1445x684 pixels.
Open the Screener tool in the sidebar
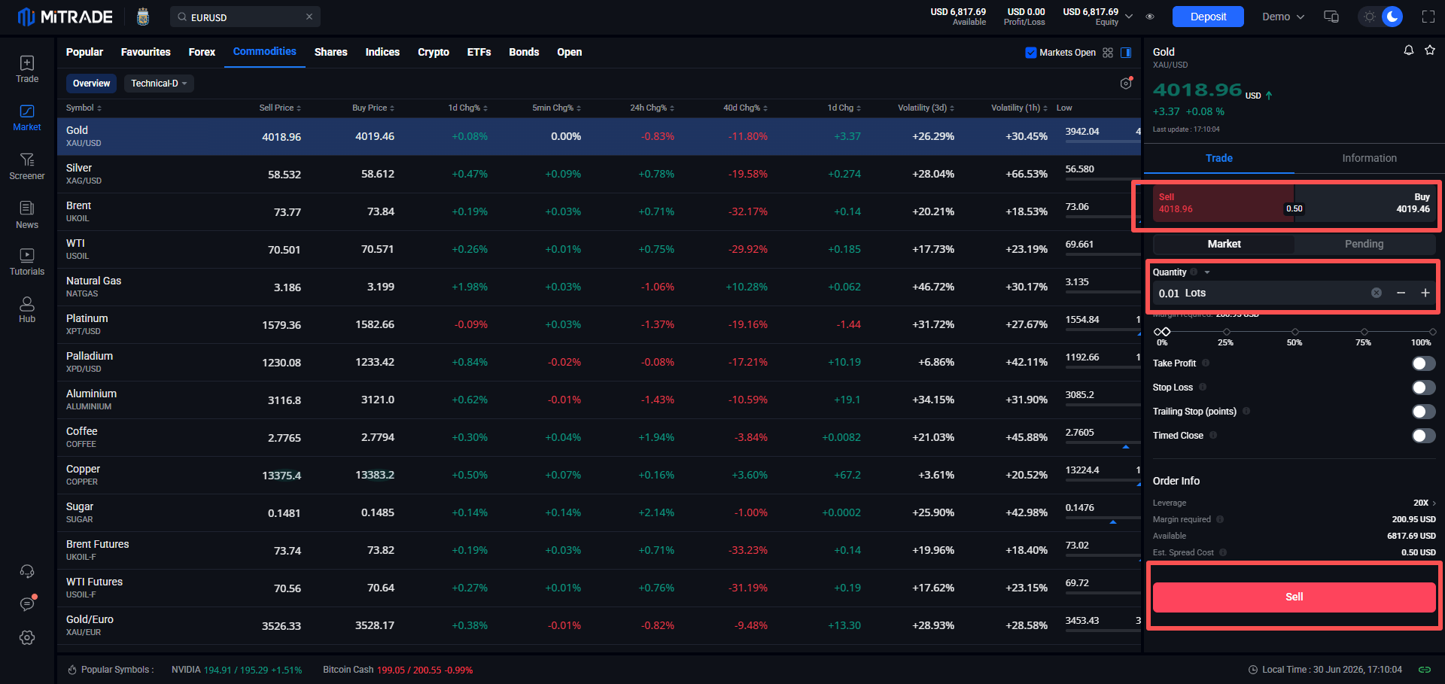click(27, 166)
